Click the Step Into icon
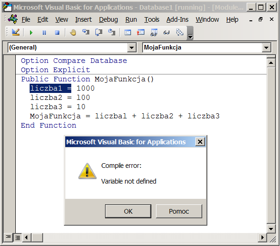The height and width of the screenshot is (246, 280). [86, 32]
